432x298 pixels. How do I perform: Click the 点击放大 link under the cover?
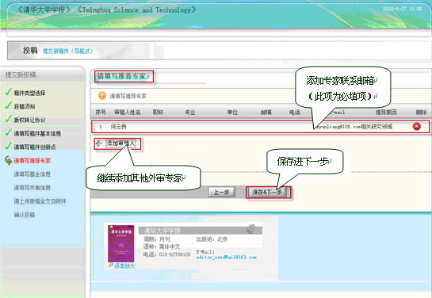(x=124, y=266)
